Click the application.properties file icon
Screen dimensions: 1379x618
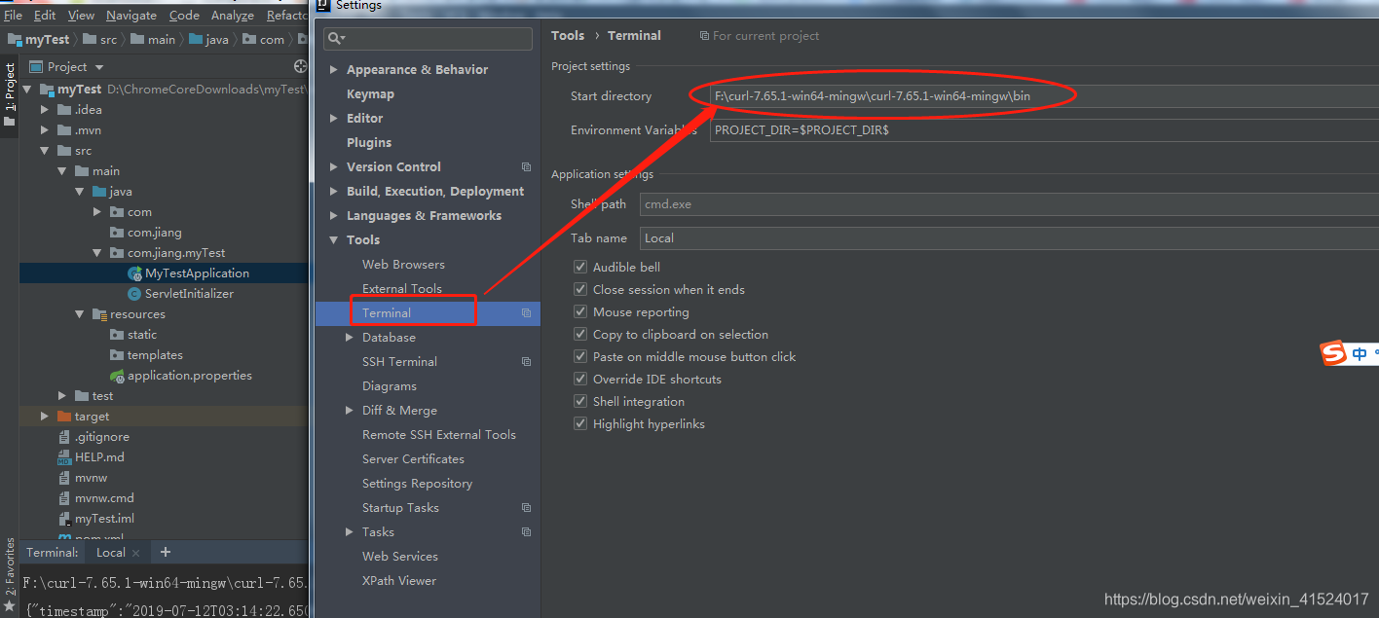tap(118, 375)
